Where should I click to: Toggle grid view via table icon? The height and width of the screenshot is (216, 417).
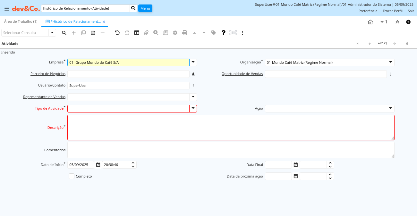tap(137, 33)
